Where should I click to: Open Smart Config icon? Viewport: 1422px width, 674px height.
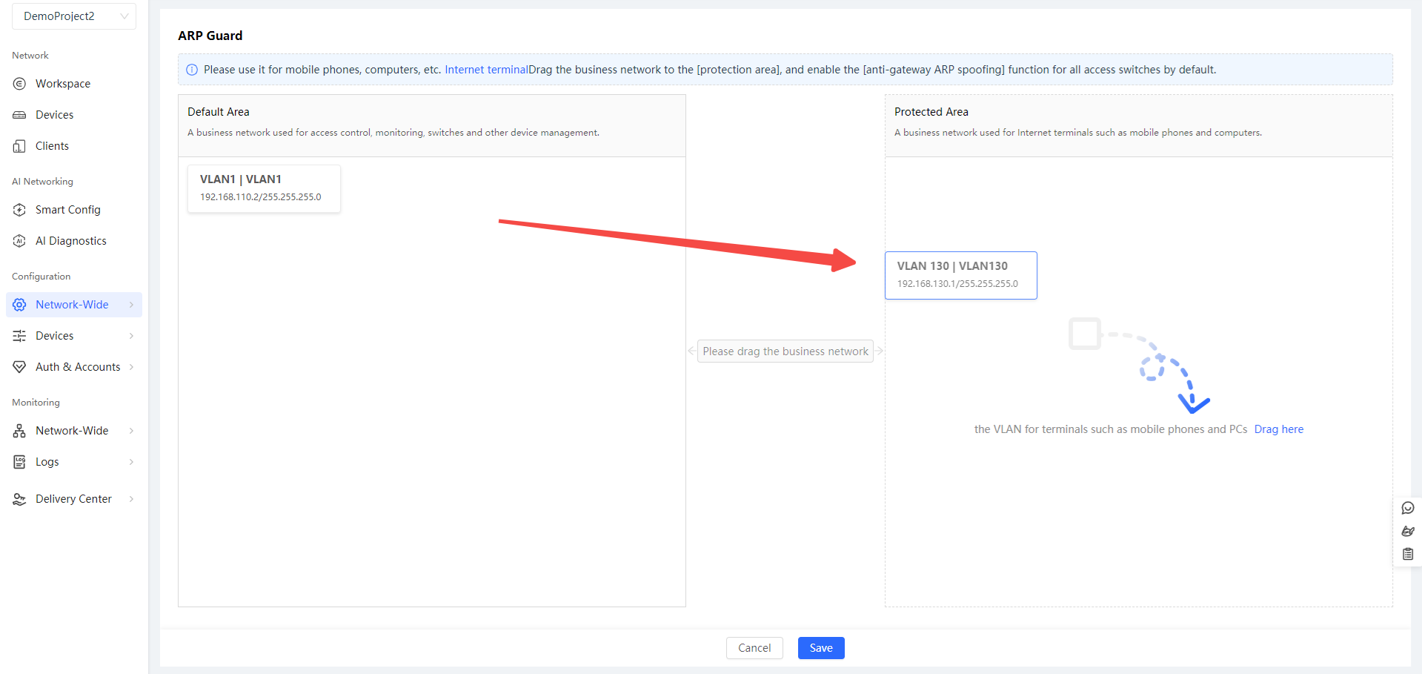(x=19, y=210)
